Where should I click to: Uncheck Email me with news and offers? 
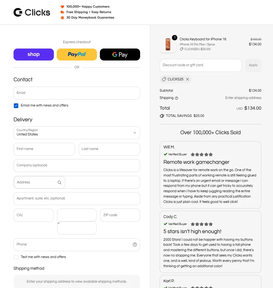coord(16,106)
